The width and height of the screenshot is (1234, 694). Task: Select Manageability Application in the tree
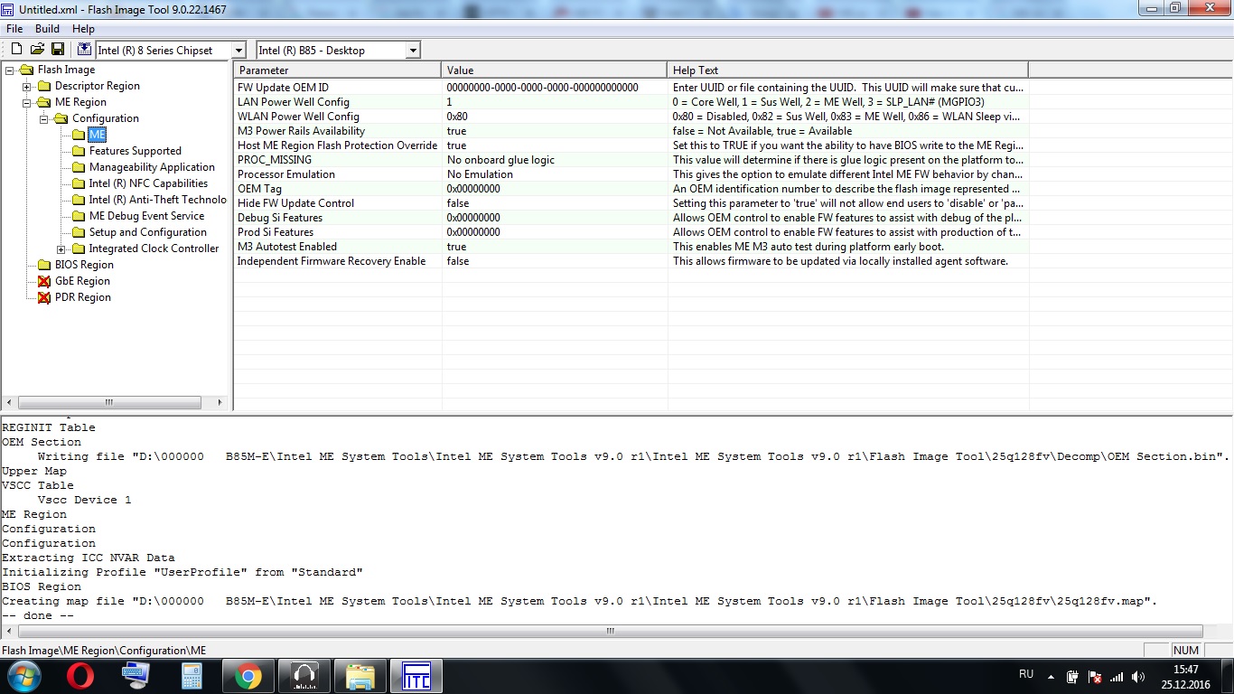(152, 167)
